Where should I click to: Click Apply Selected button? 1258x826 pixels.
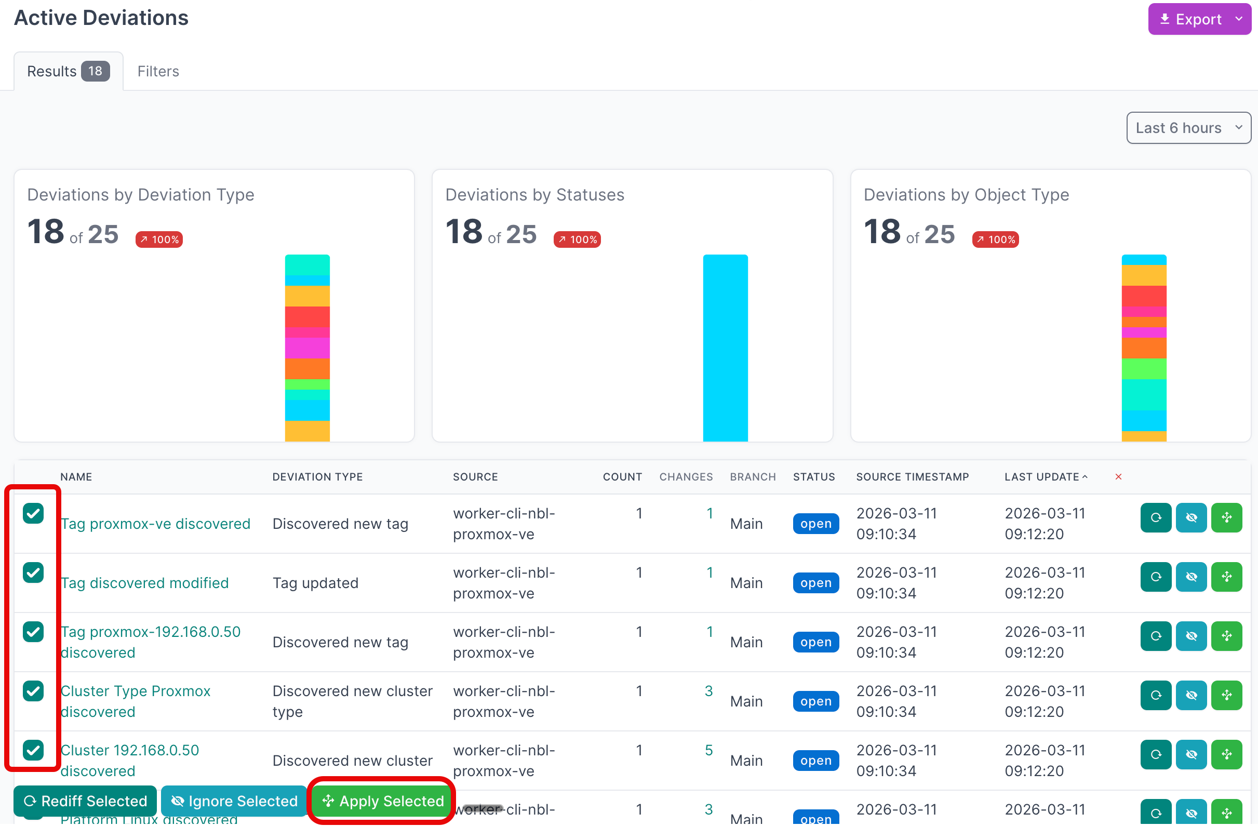tap(383, 801)
